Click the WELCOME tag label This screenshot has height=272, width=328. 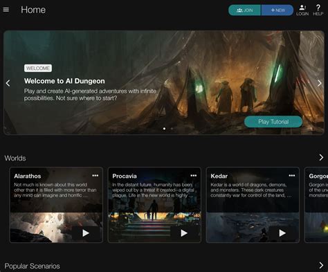coord(38,69)
